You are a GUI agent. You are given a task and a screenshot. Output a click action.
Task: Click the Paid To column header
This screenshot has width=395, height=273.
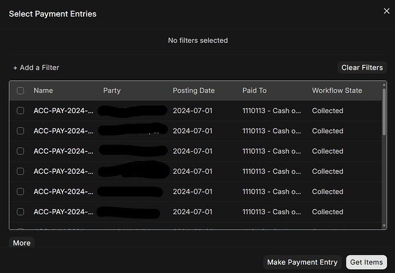pyautogui.click(x=254, y=90)
